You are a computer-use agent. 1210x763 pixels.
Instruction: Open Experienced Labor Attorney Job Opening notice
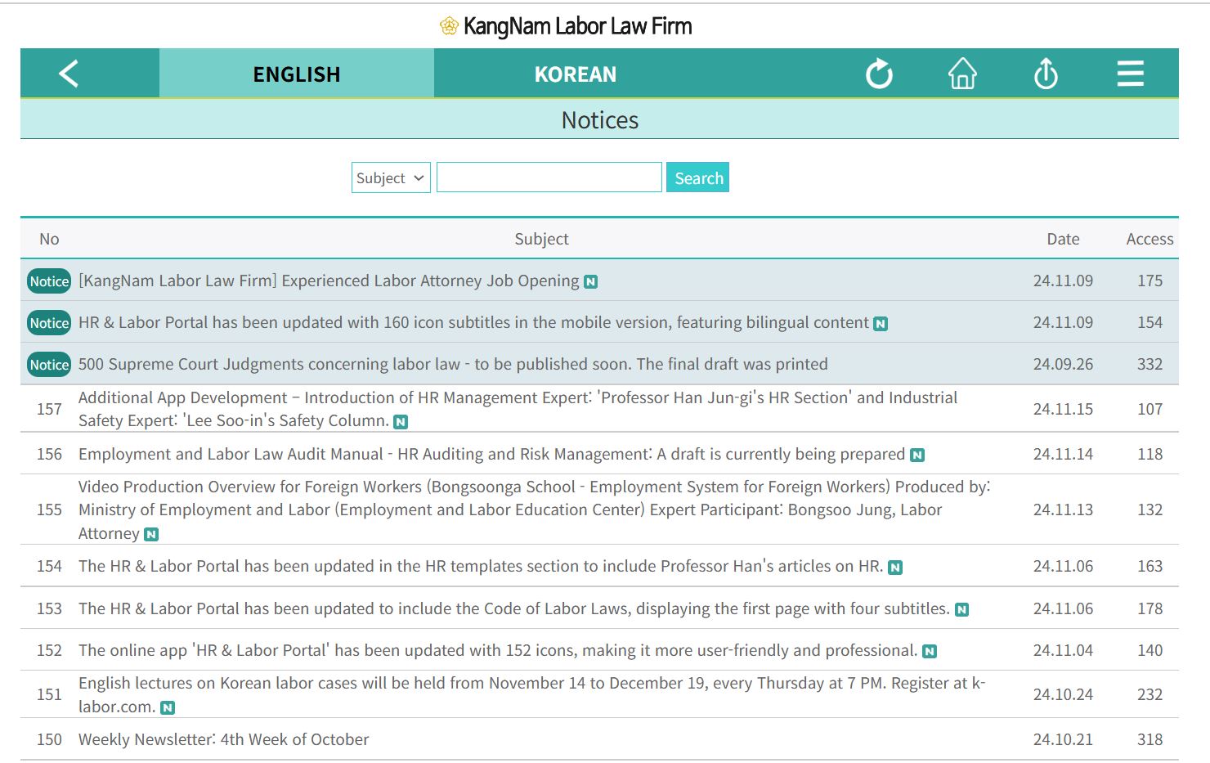[x=329, y=281]
